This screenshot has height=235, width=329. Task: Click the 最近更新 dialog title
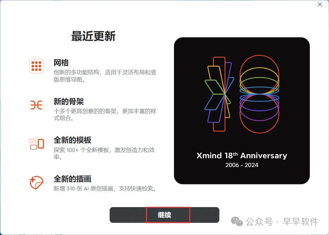pyautogui.click(x=93, y=36)
